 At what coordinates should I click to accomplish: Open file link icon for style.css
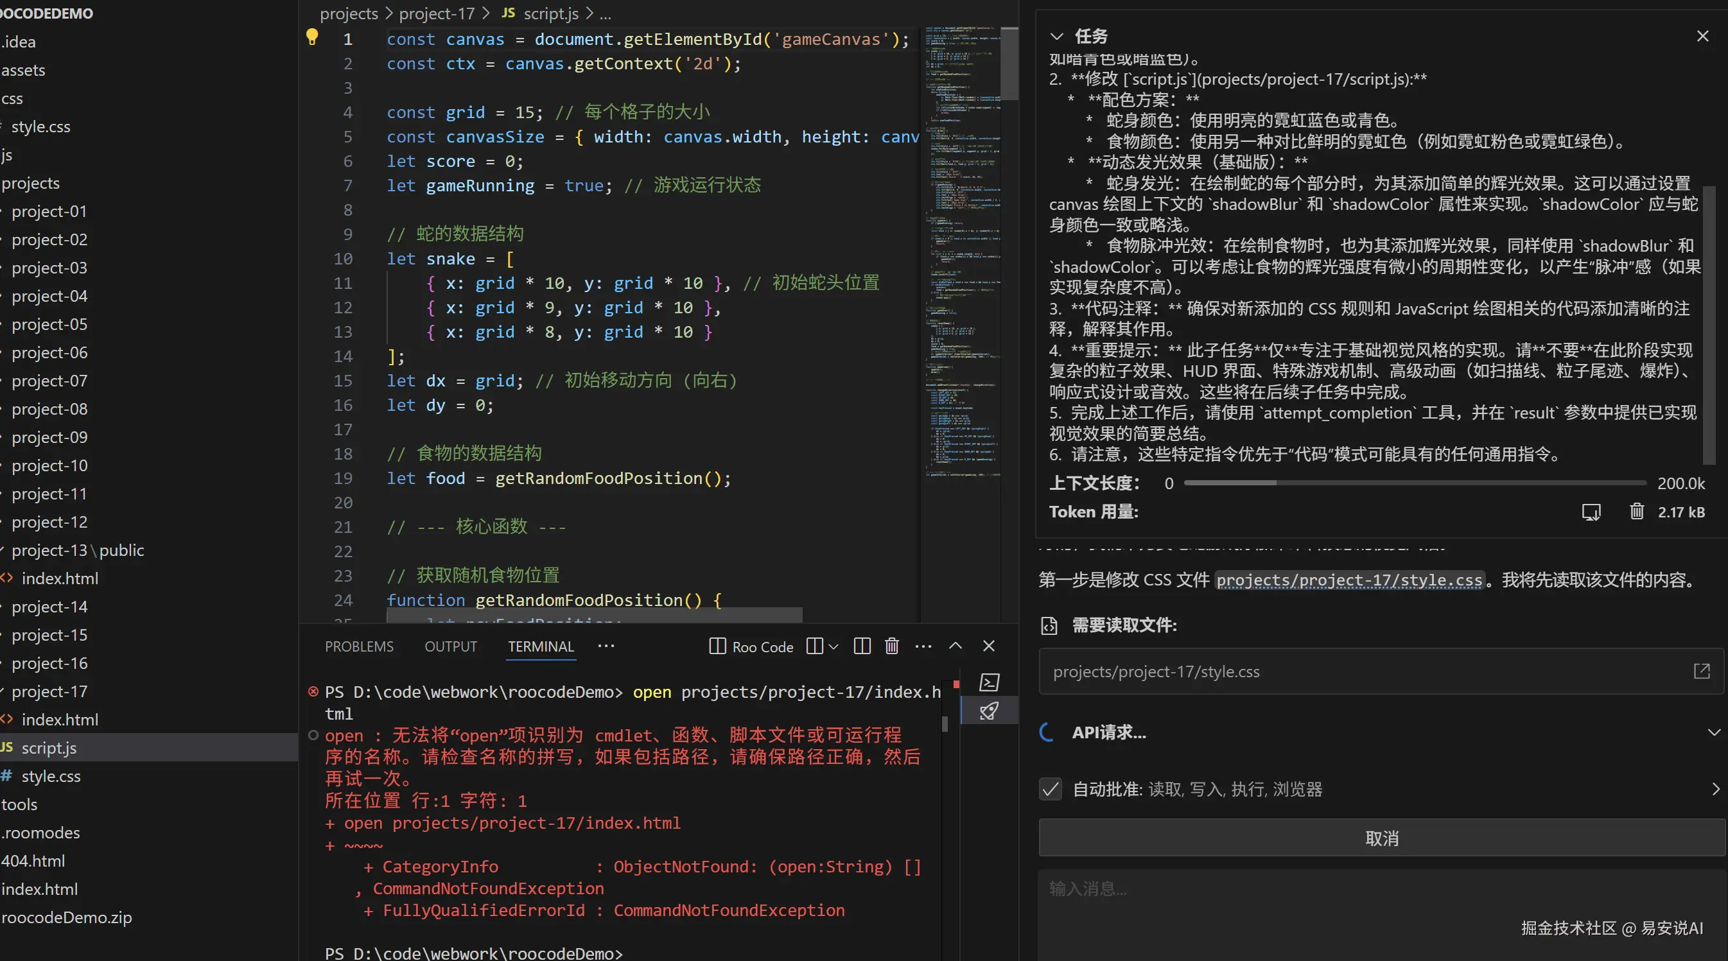(x=1701, y=671)
